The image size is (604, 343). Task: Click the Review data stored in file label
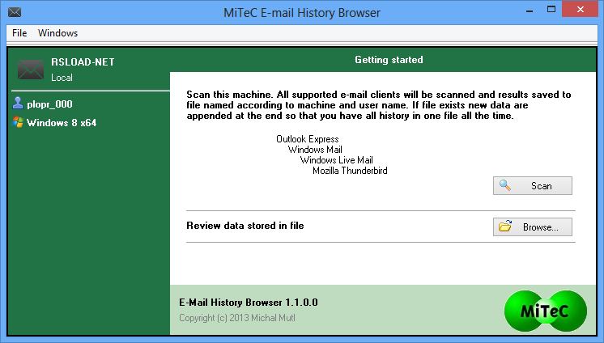click(x=245, y=226)
